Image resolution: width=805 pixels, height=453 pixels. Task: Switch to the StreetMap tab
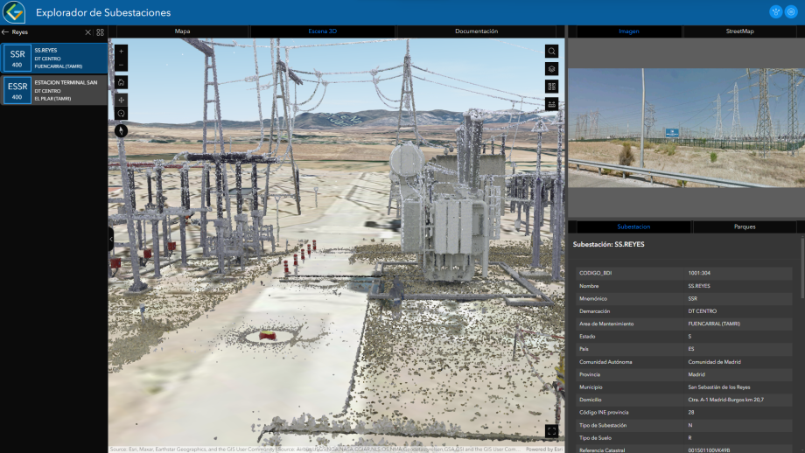pos(739,31)
